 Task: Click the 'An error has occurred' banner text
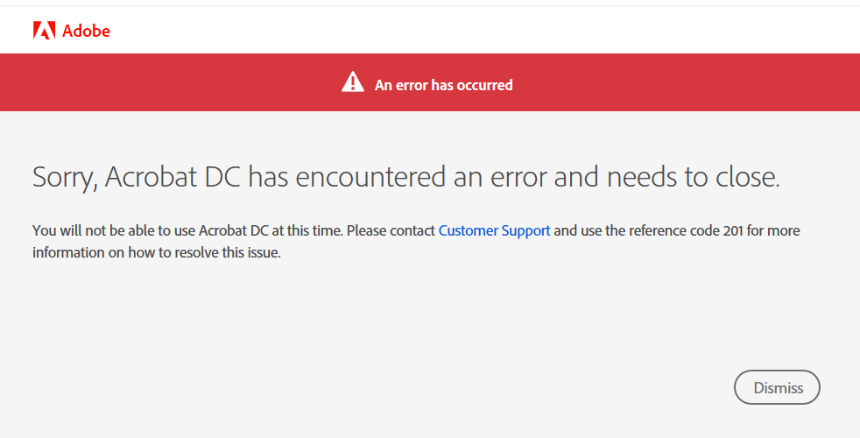point(444,85)
